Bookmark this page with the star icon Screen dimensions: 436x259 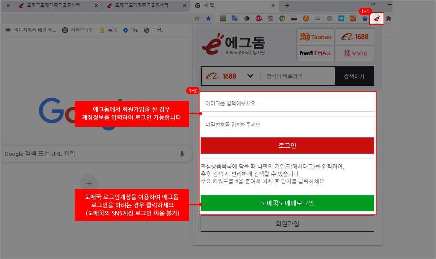click(x=208, y=18)
